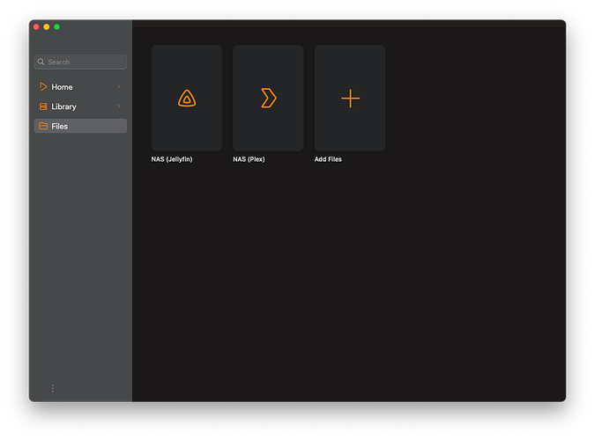The width and height of the screenshot is (595, 440).
Task: Go to the Library section
Action: tap(80, 106)
